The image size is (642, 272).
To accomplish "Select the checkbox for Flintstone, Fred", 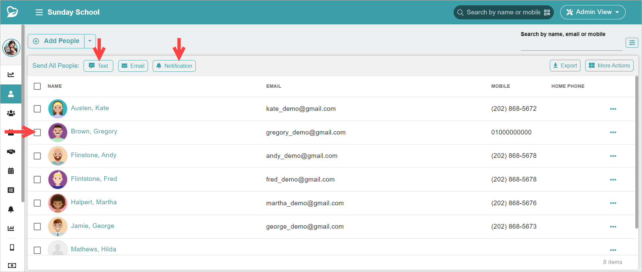I will coord(37,180).
